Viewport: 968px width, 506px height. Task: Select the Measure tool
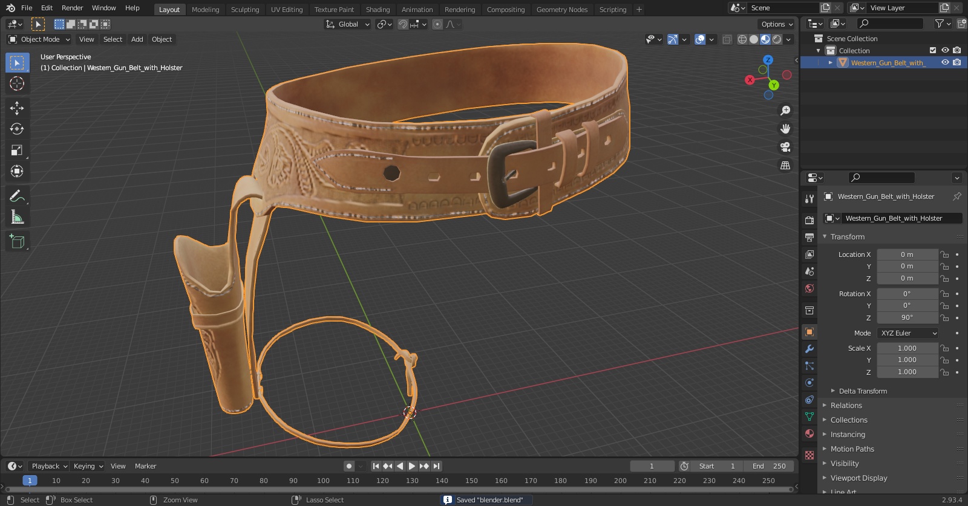(x=17, y=217)
